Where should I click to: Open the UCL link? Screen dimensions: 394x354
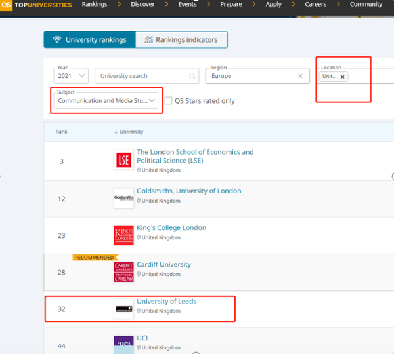tap(143, 338)
